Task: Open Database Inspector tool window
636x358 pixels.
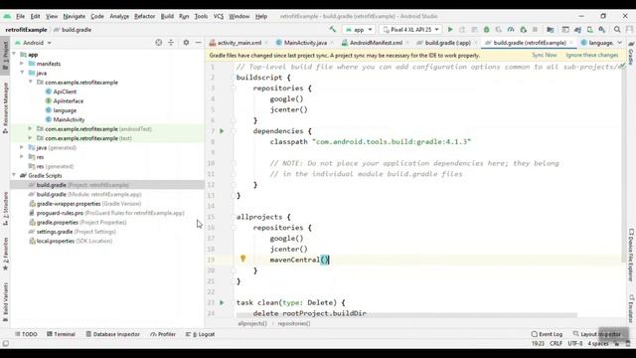Action: click(112, 334)
